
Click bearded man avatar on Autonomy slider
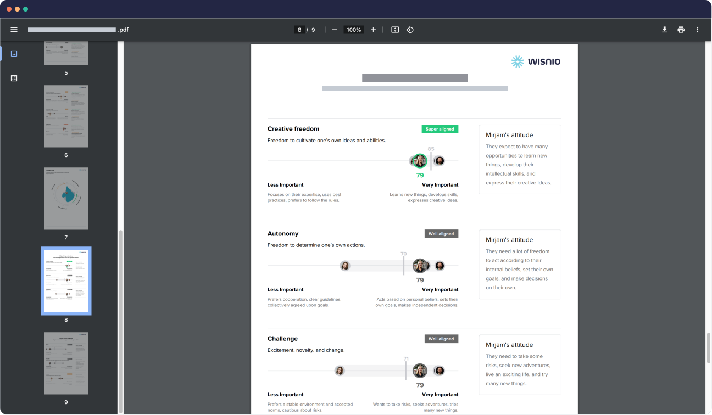click(440, 266)
